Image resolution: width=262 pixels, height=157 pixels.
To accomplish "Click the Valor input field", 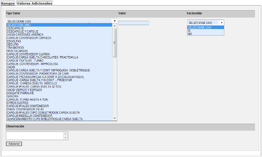I will point(133,23).
